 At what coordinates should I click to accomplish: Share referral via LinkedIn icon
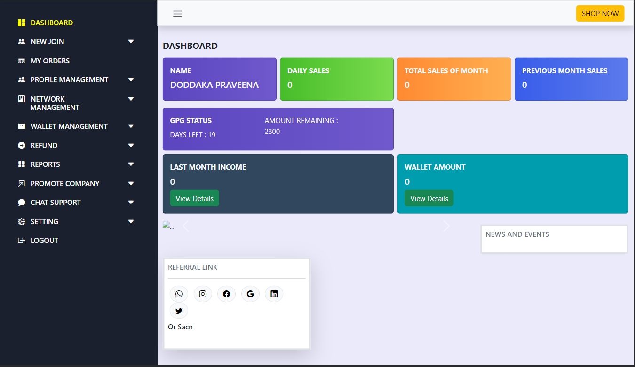point(274,294)
